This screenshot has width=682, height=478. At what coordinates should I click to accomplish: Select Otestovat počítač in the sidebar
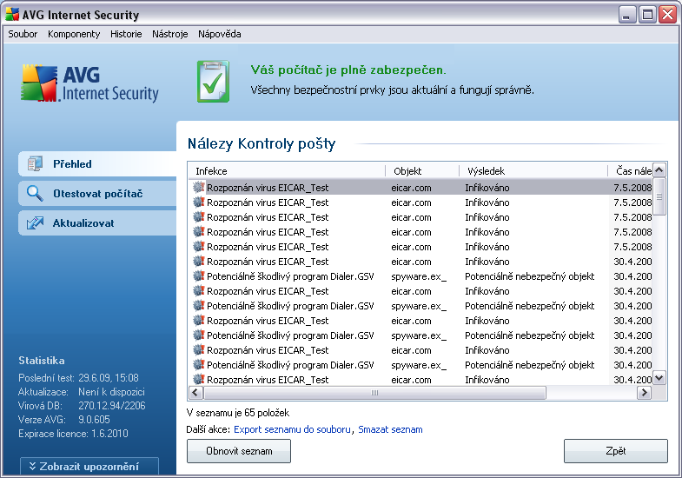point(97,194)
